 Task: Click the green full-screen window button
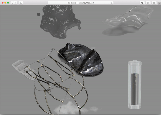pyautogui.click(x=8, y=3)
